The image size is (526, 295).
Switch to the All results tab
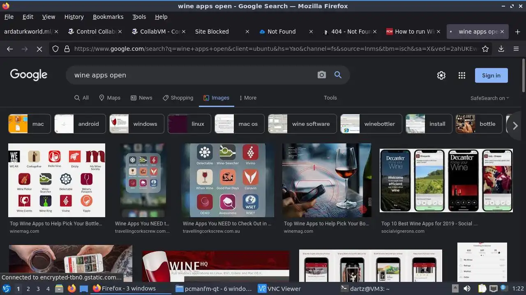pyautogui.click(x=81, y=98)
